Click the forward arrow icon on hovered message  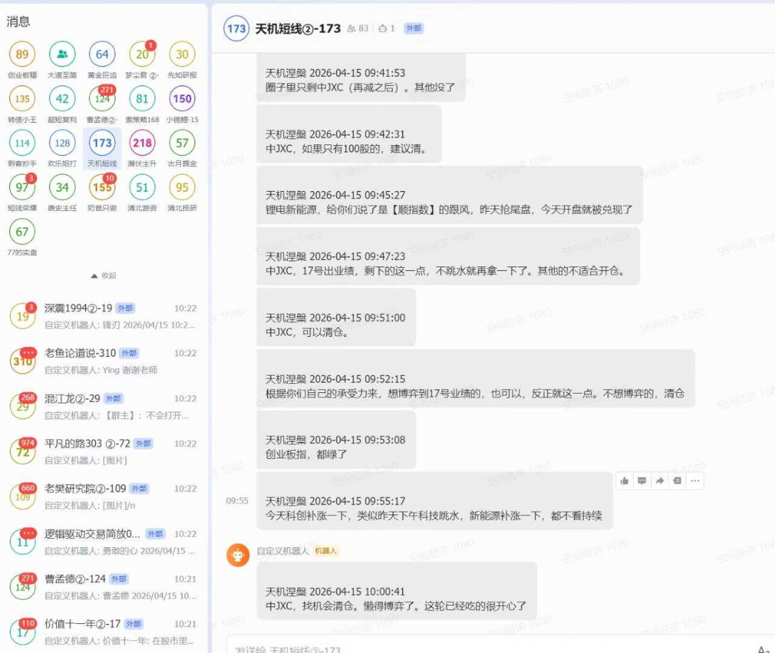(x=659, y=481)
